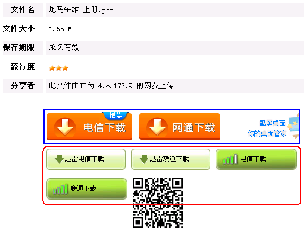Open the 酷屏桌面 link
This screenshot has width=306, height=238.
pos(272,123)
